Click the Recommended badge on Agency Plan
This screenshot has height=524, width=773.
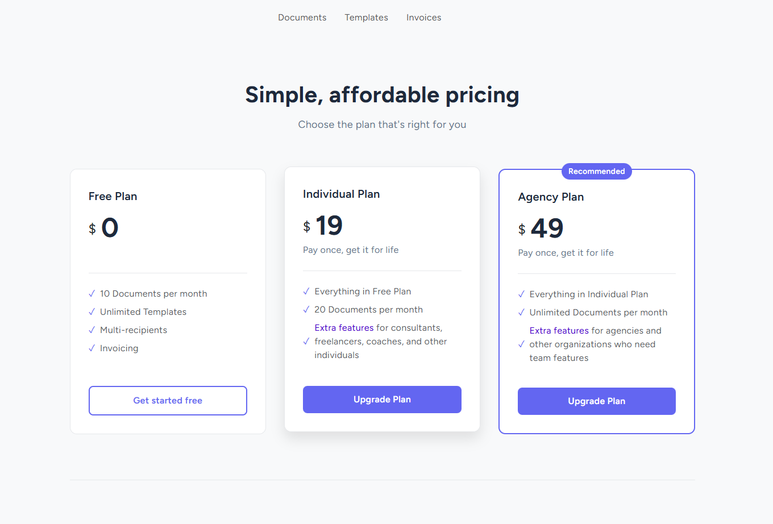pos(596,171)
